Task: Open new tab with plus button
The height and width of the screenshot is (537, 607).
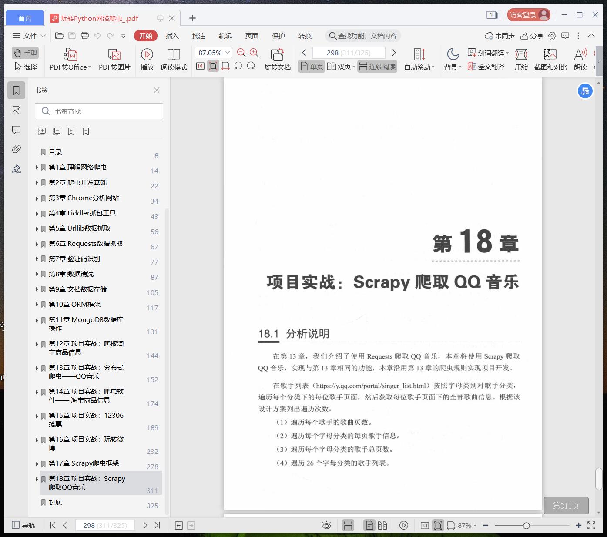Action: click(x=192, y=18)
